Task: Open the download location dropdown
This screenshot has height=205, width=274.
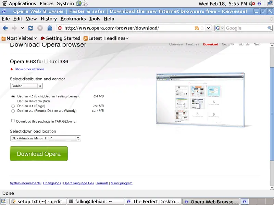Action: tap(46, 138)
